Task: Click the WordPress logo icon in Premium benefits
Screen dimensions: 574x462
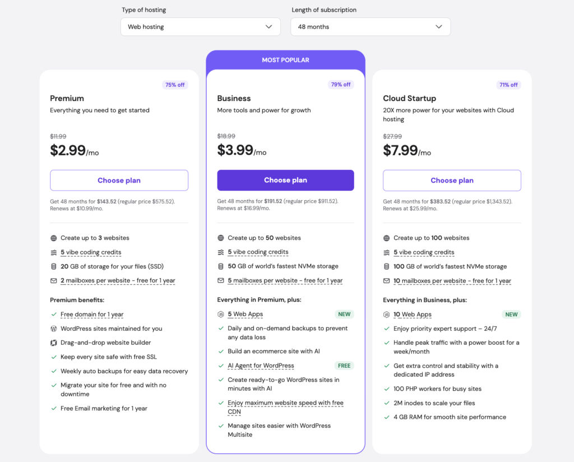Action: coord(54,329)
